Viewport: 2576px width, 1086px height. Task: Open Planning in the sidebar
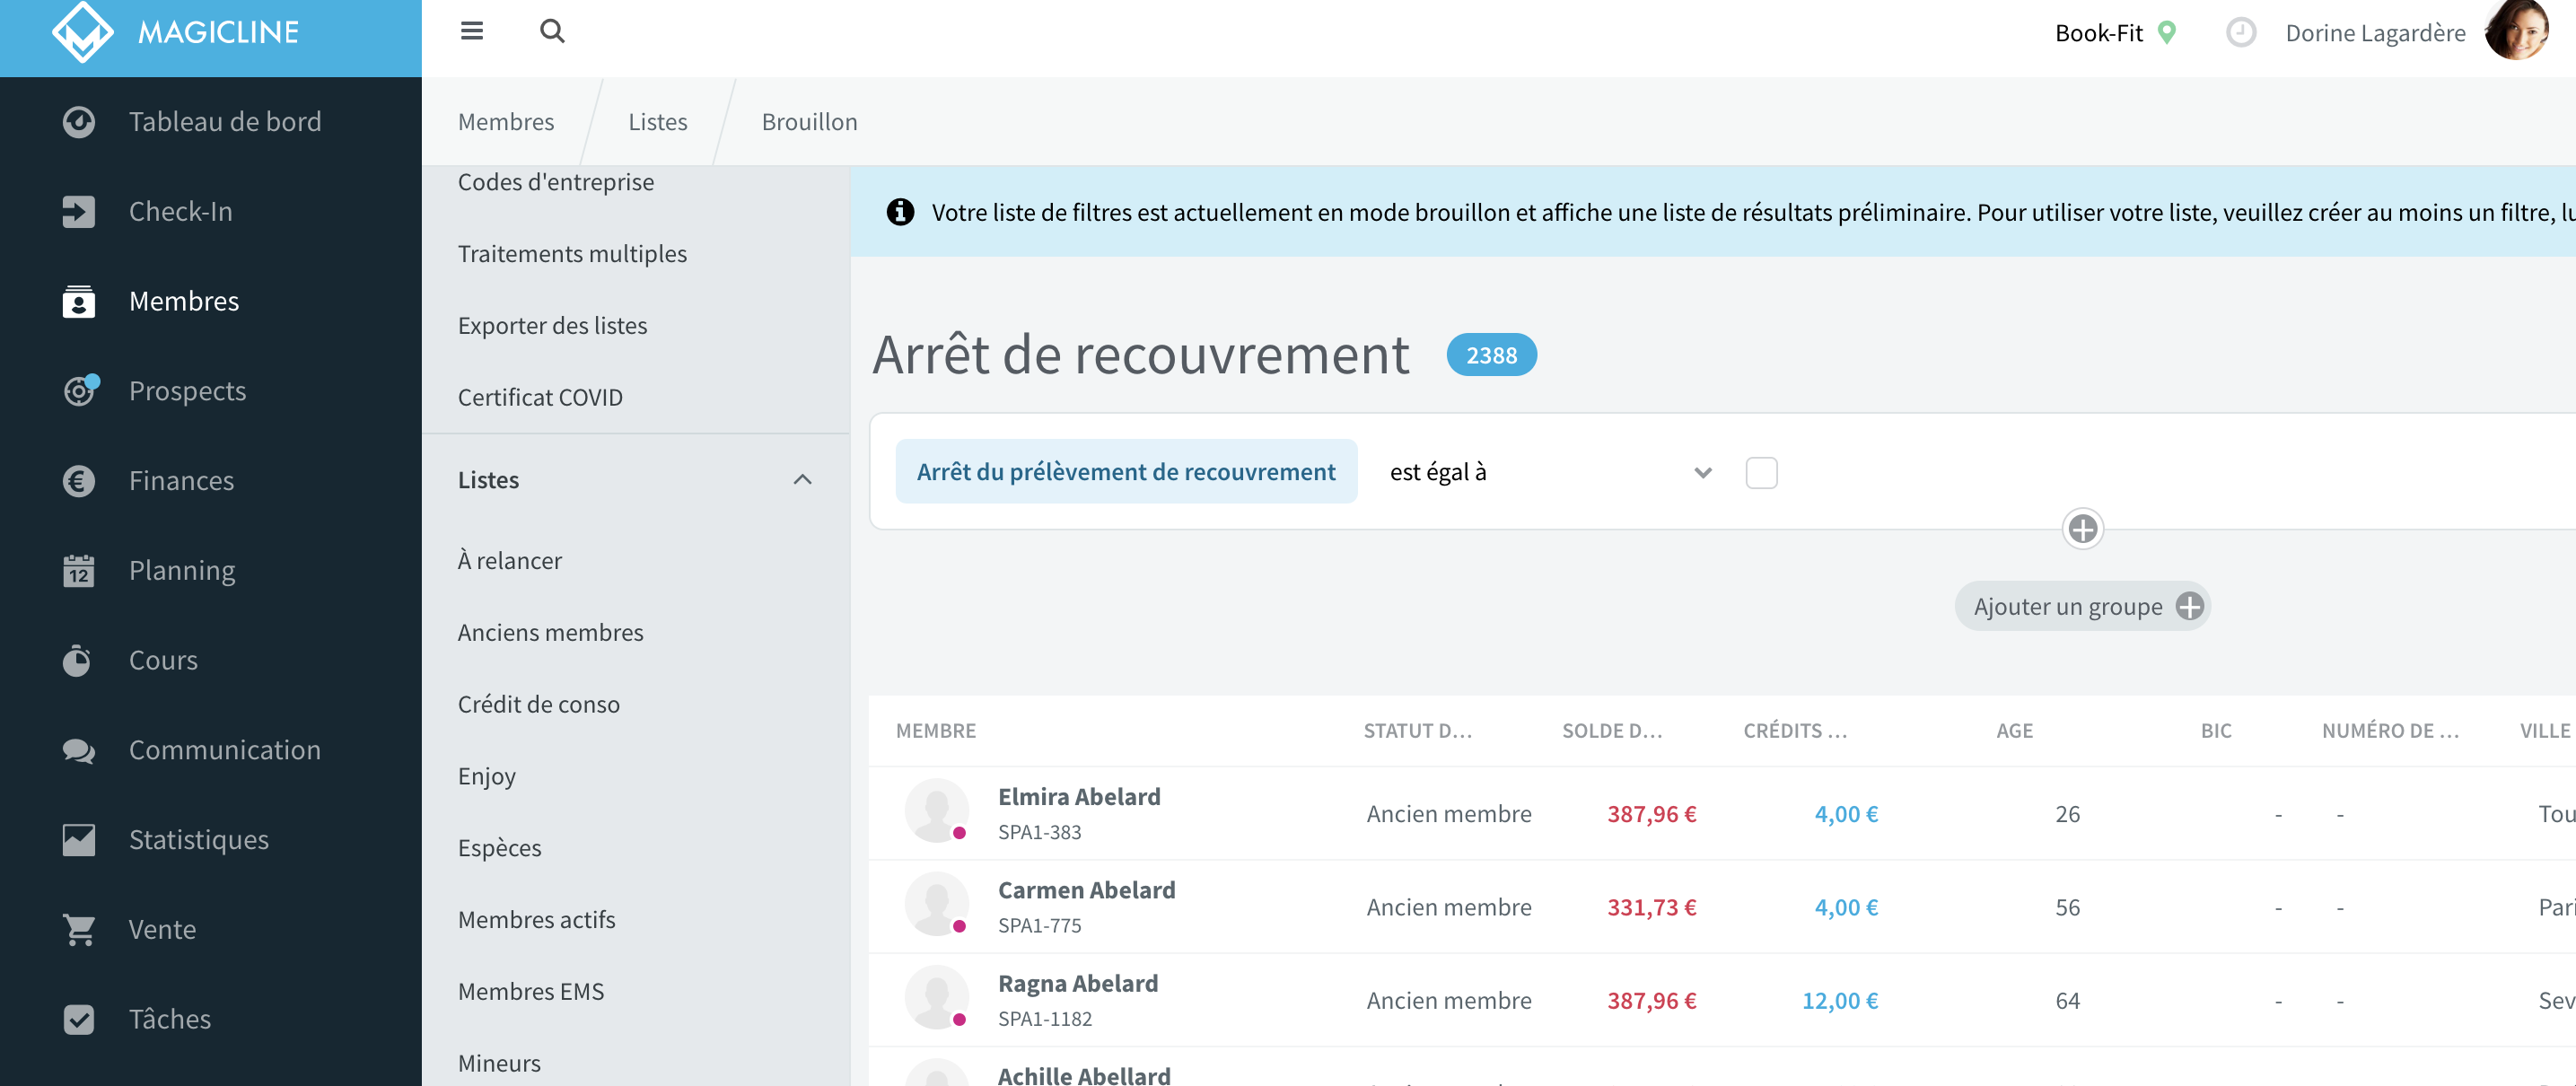[x=211, y=570]
